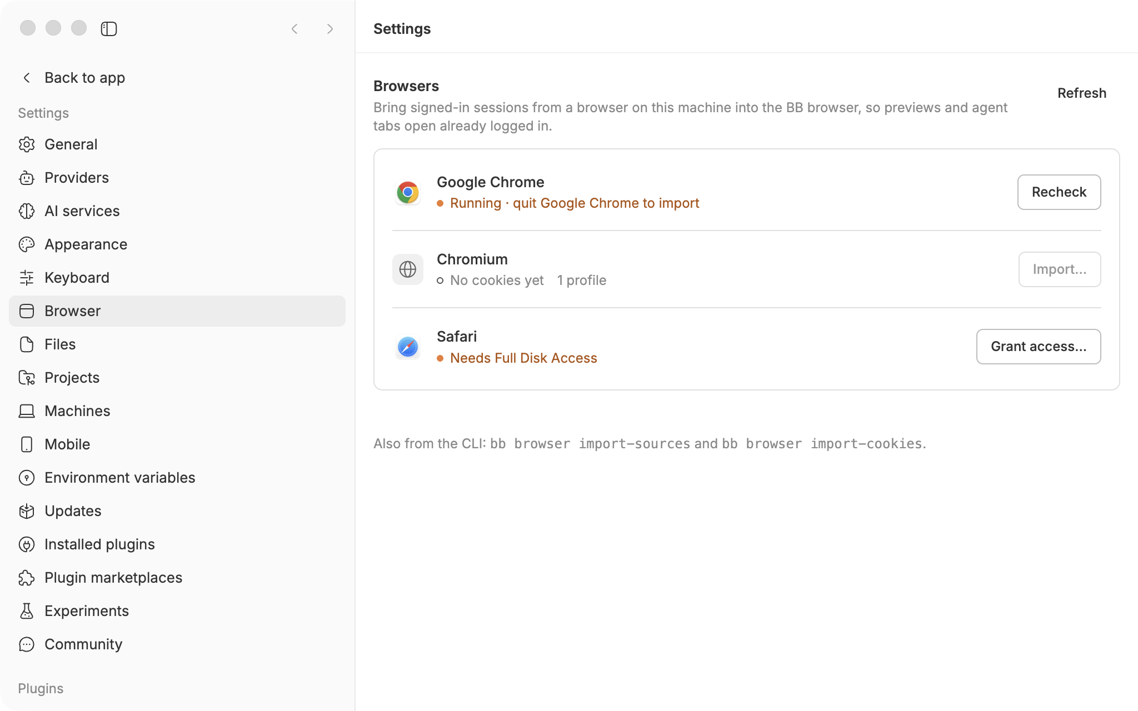The image size is (1138, 711).
Task: Click Recheck for Google Chrome
Action: [1059, 192]
